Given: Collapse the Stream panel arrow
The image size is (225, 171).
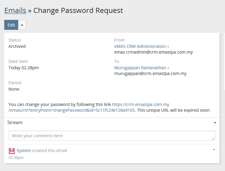Looking at the screenshot, I should pyautogui.click(x=215, y=123).
